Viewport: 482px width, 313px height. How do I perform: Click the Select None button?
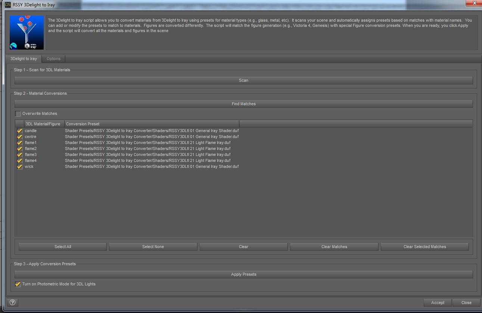tap(153, 247)
